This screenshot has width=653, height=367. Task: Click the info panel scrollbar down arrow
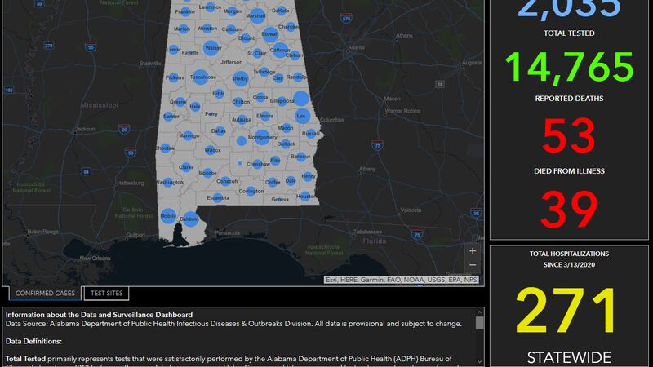(x=479, y=362)
